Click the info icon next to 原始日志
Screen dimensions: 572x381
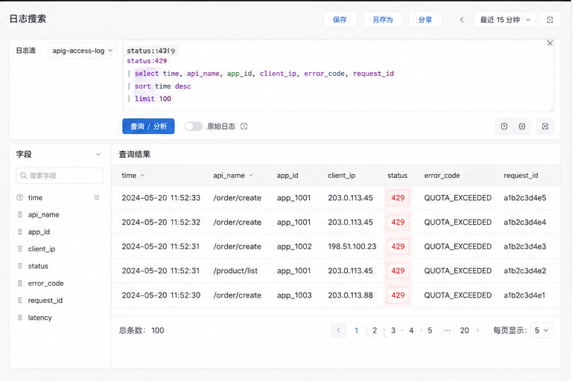click(244, 127)
